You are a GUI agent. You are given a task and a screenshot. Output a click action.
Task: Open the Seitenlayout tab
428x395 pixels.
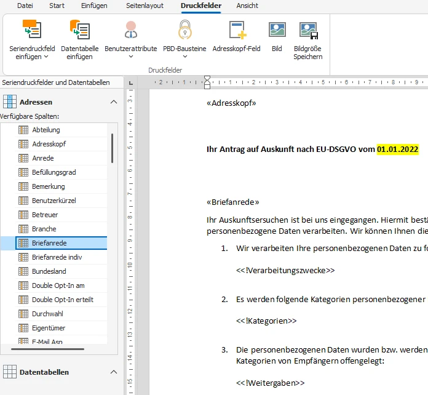pyautogui.click(x=145, y=6)
